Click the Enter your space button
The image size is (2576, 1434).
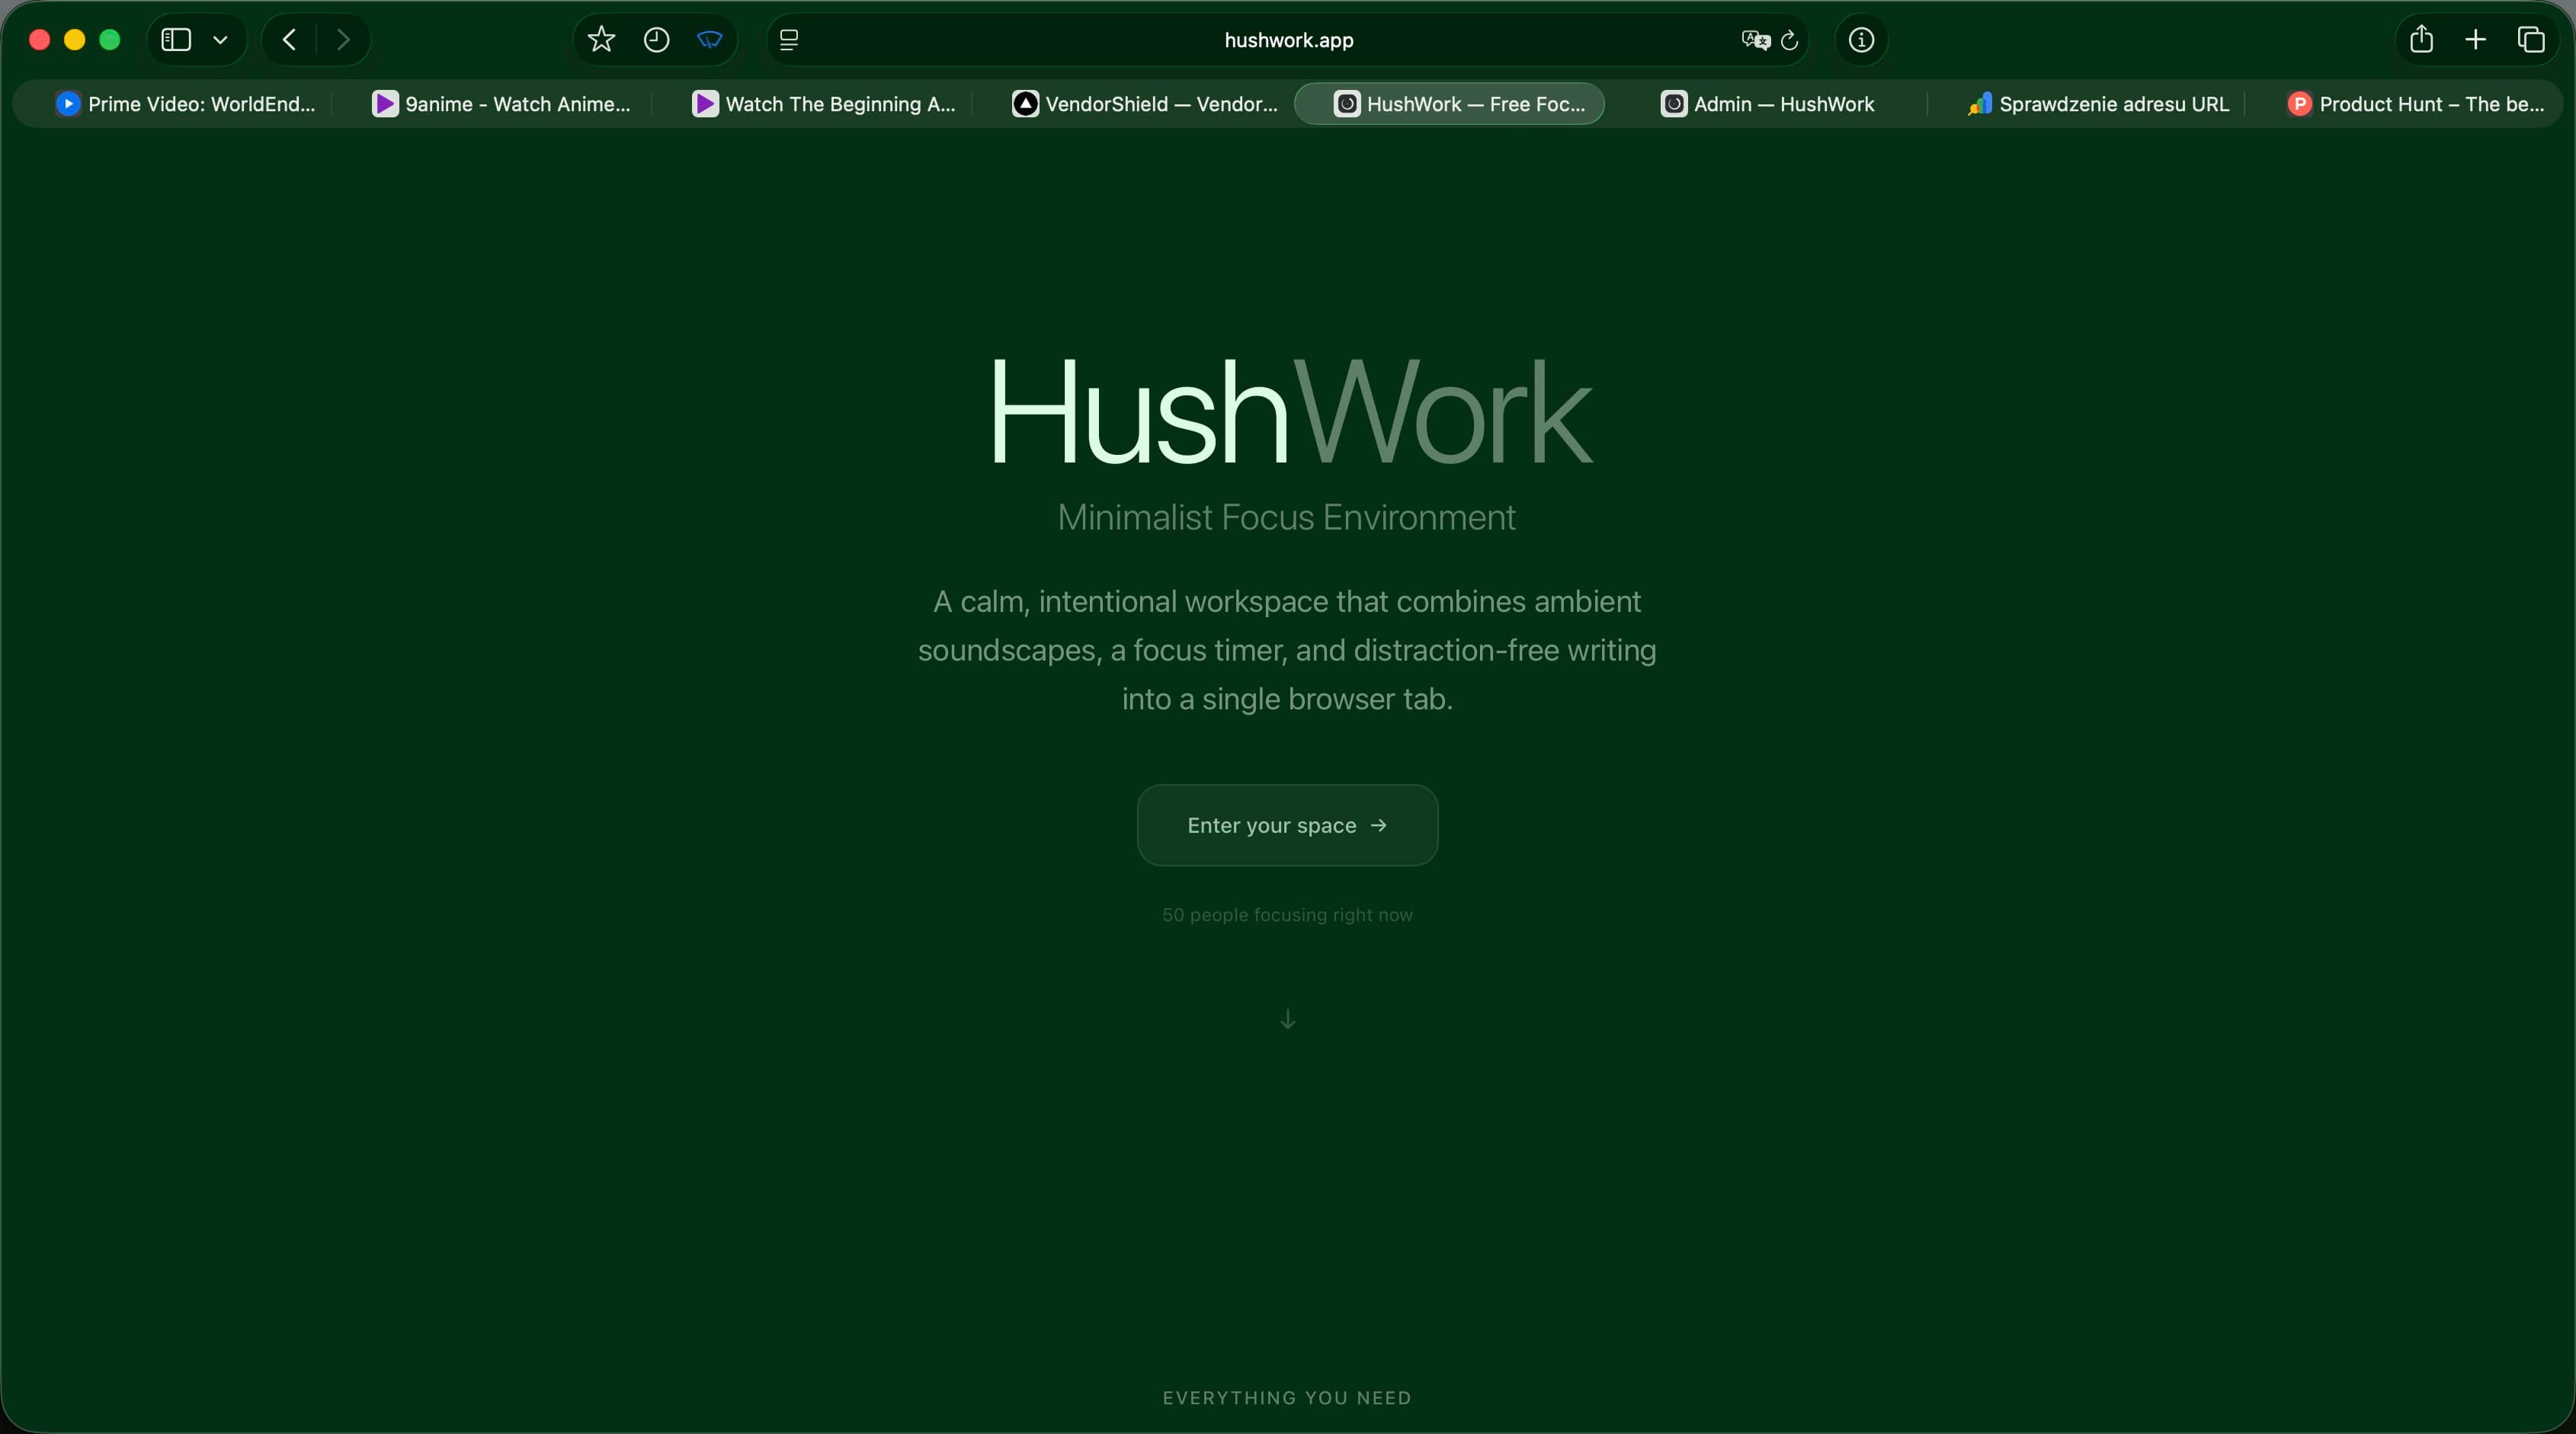tap(1287, 825)
